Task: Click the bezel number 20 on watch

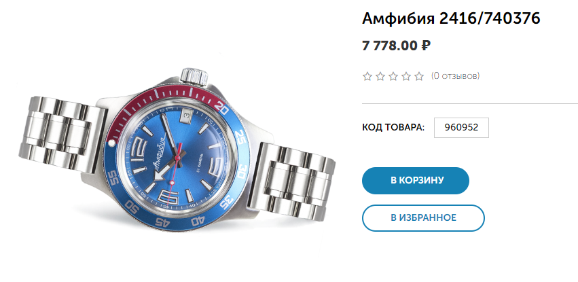Action: click(x=223, y=107)
